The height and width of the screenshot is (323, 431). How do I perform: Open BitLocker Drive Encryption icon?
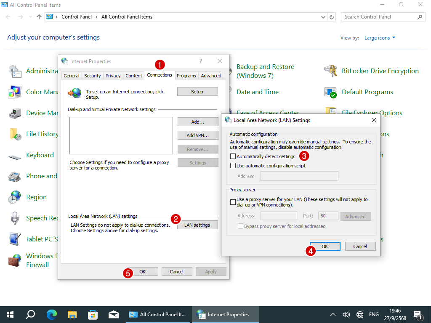330,71
